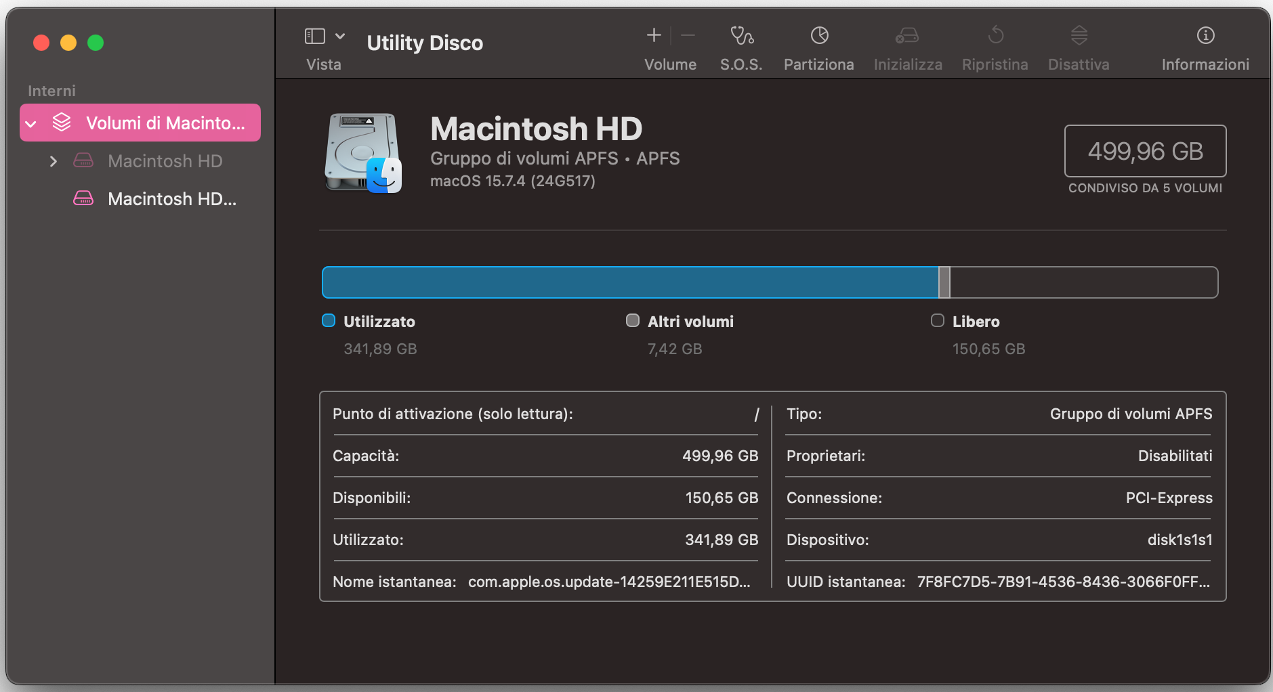Toggle the Utilizzato legend checkbox
This screenshot has width=1273, height=692.
pyautogui.click(x=328, y=320)
